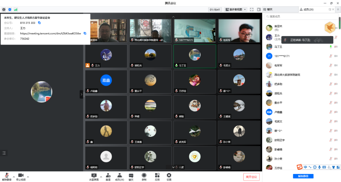
Task: Open the 录制 recording button
Action: pos(144,177)
